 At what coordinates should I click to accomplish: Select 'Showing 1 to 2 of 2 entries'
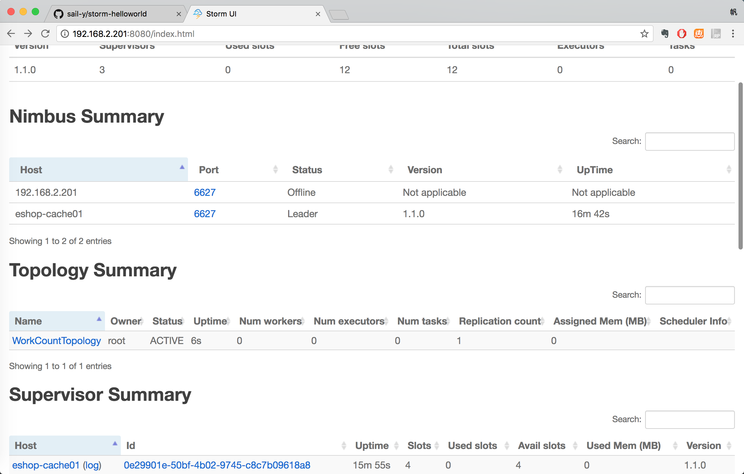pos(60,241)
